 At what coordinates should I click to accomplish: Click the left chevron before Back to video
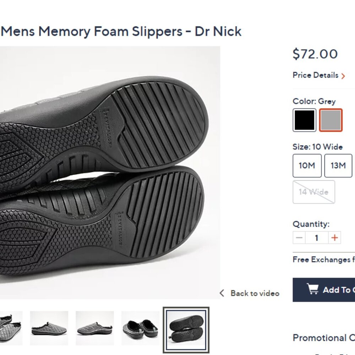coord(222,293)
